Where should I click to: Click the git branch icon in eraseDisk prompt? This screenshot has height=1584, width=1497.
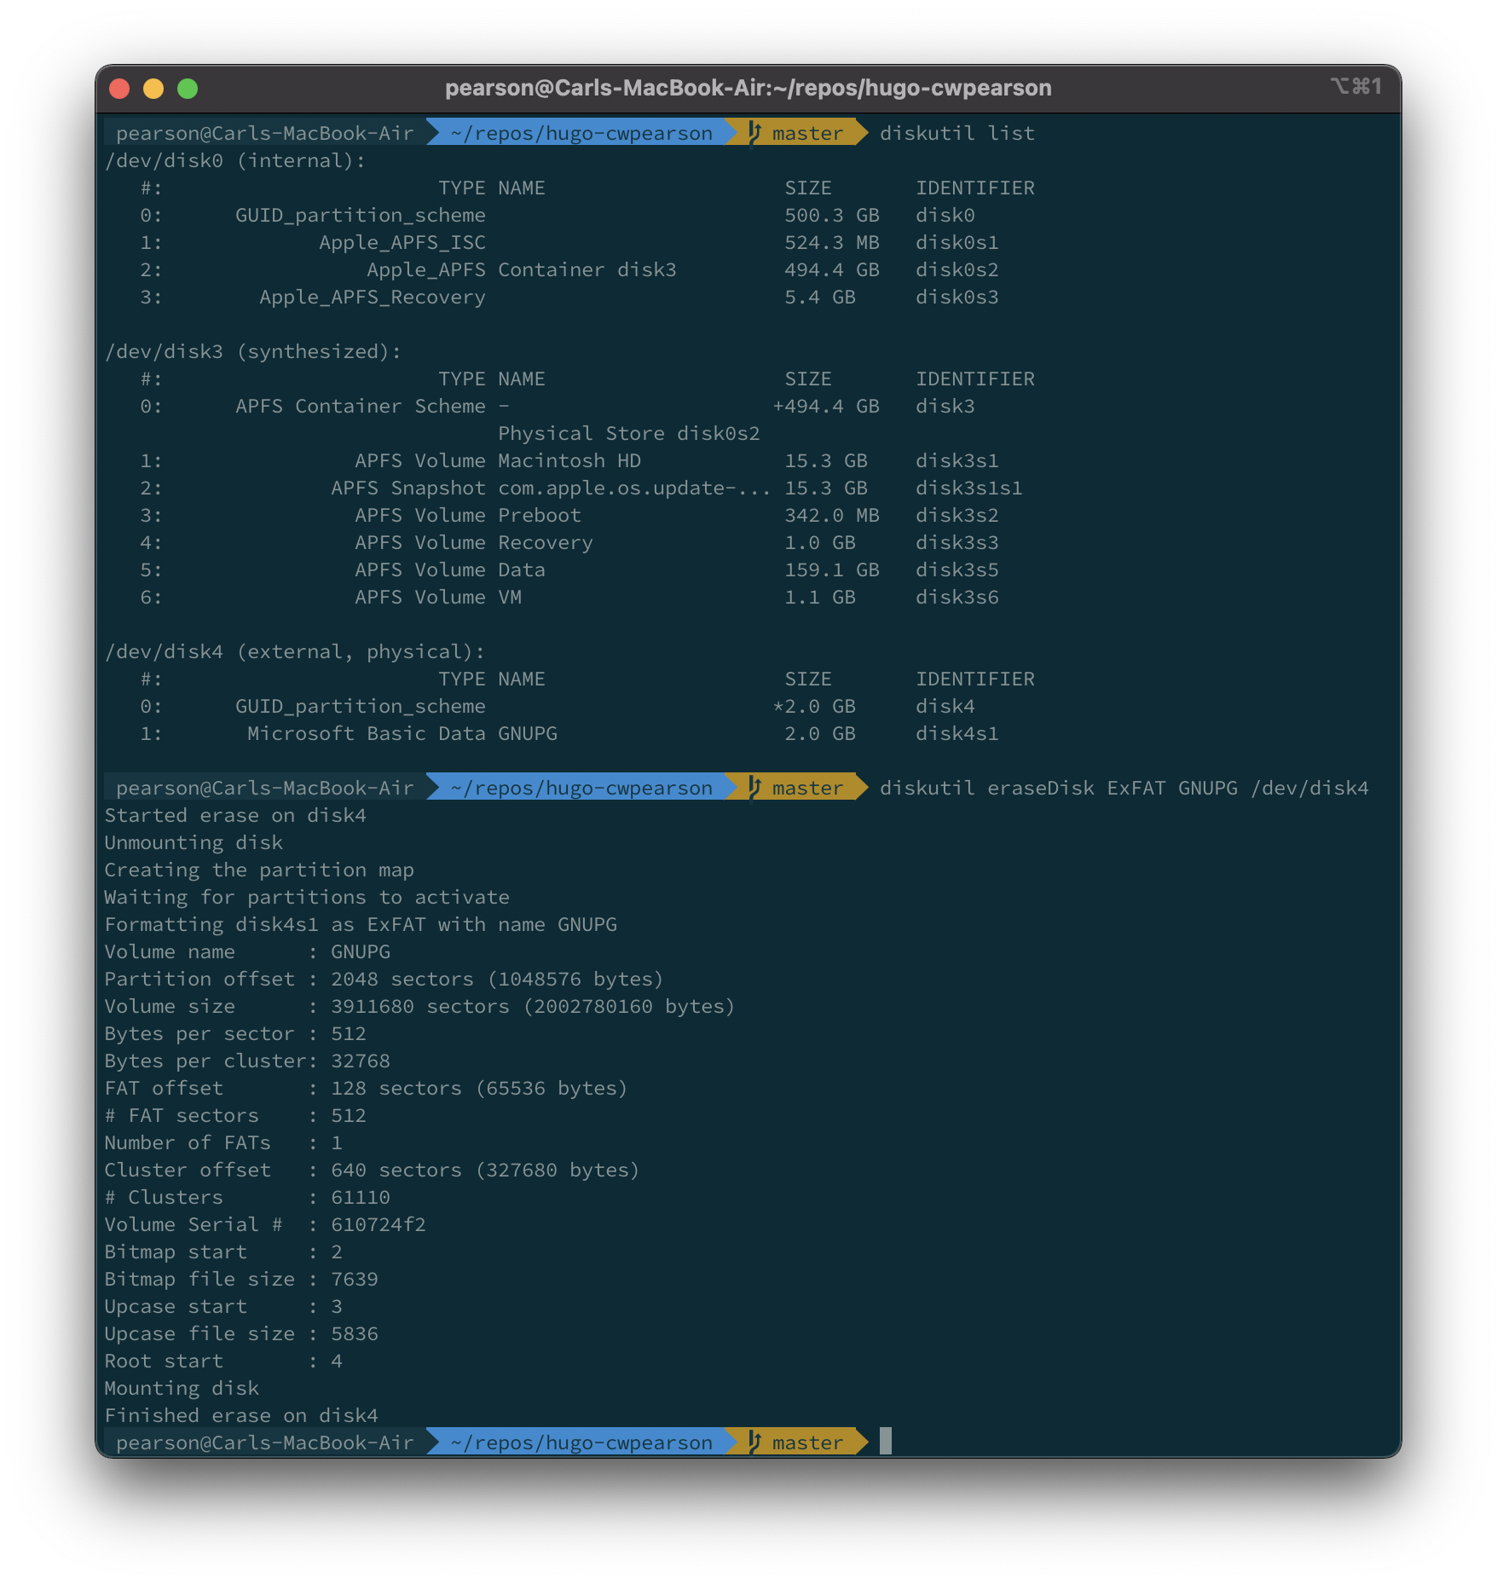(754, 787)
